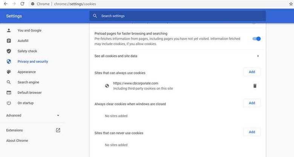
Task: Open the Privacy and security section
Action: coord(32,61)
